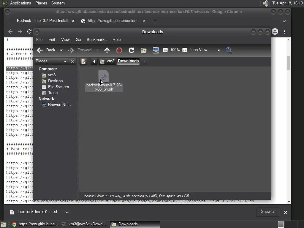
Task: Open the File menu
Action: [39, 40]
